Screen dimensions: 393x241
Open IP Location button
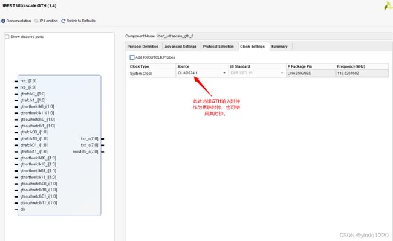coord(48,21)
